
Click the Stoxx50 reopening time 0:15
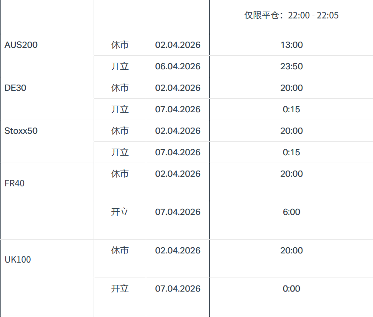(x=292, y=152)
